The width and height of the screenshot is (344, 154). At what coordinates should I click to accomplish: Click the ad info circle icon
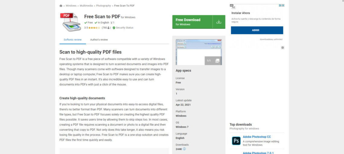282,48
